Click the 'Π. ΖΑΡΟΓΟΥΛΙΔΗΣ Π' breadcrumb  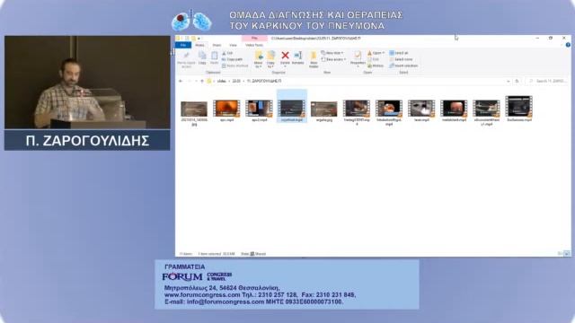tap(264, 81)
